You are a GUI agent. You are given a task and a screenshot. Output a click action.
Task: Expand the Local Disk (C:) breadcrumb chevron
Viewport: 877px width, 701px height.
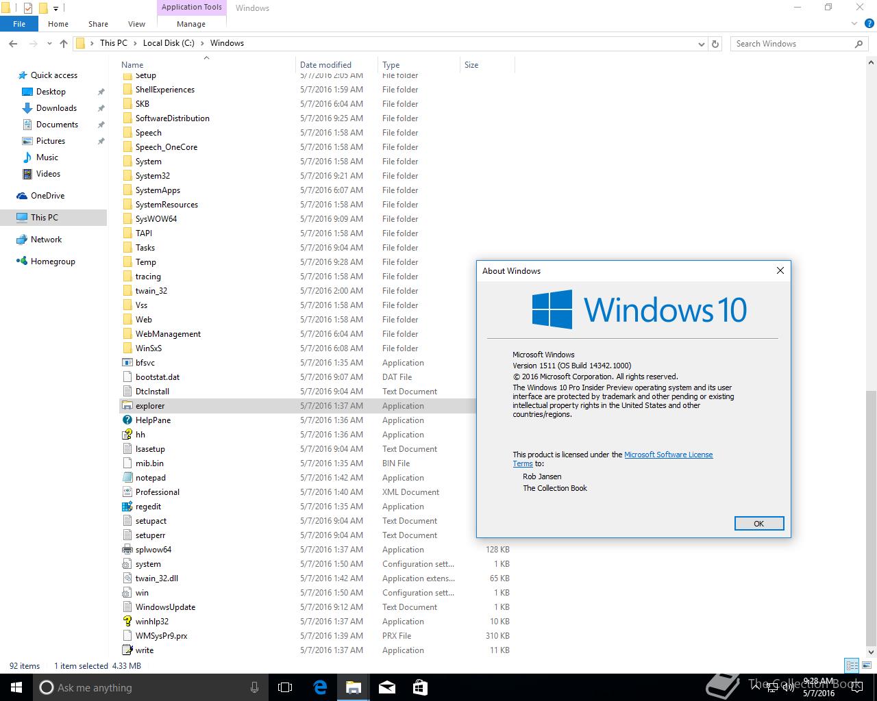tap(202, 43)
